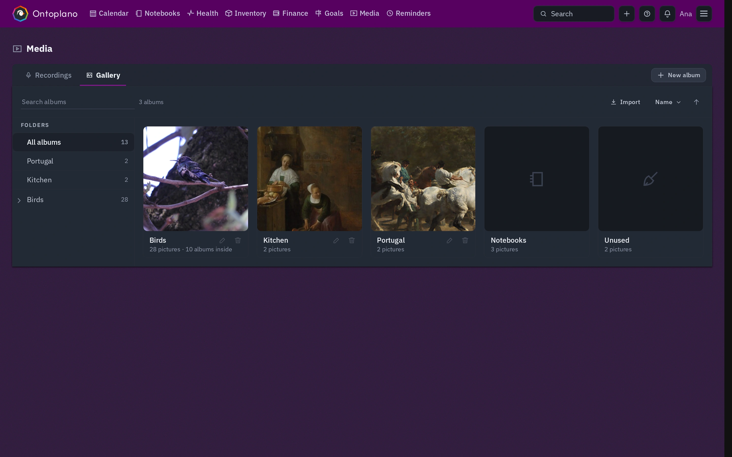Select the Portugal folder in sidebar

point(73,161)
